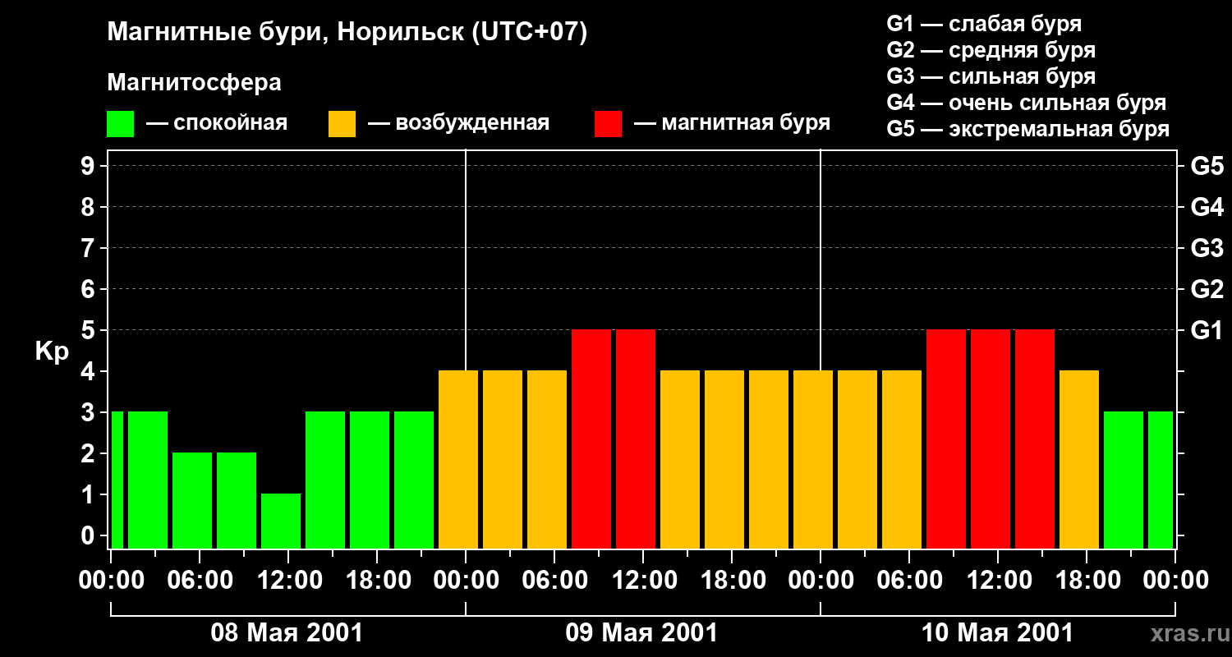The width and height of the screenshot is (1232, 657).
Task: Click the '— спокойная' legend label
Action: click(x=217, y=123)
